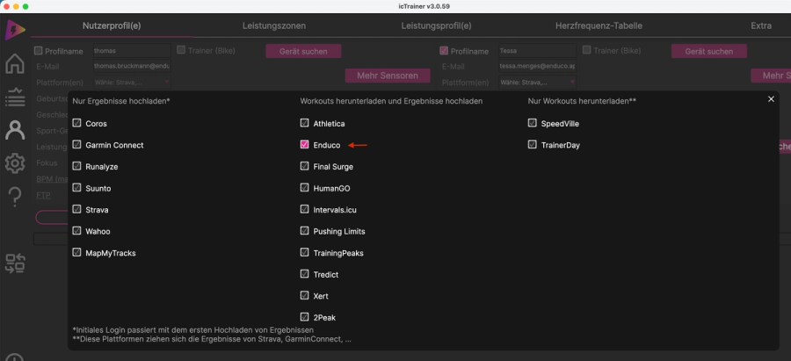Click the icTrainer logo icon
Viewport: 791px width, 361px height.
pyautogui.click(x=15, y=30)
